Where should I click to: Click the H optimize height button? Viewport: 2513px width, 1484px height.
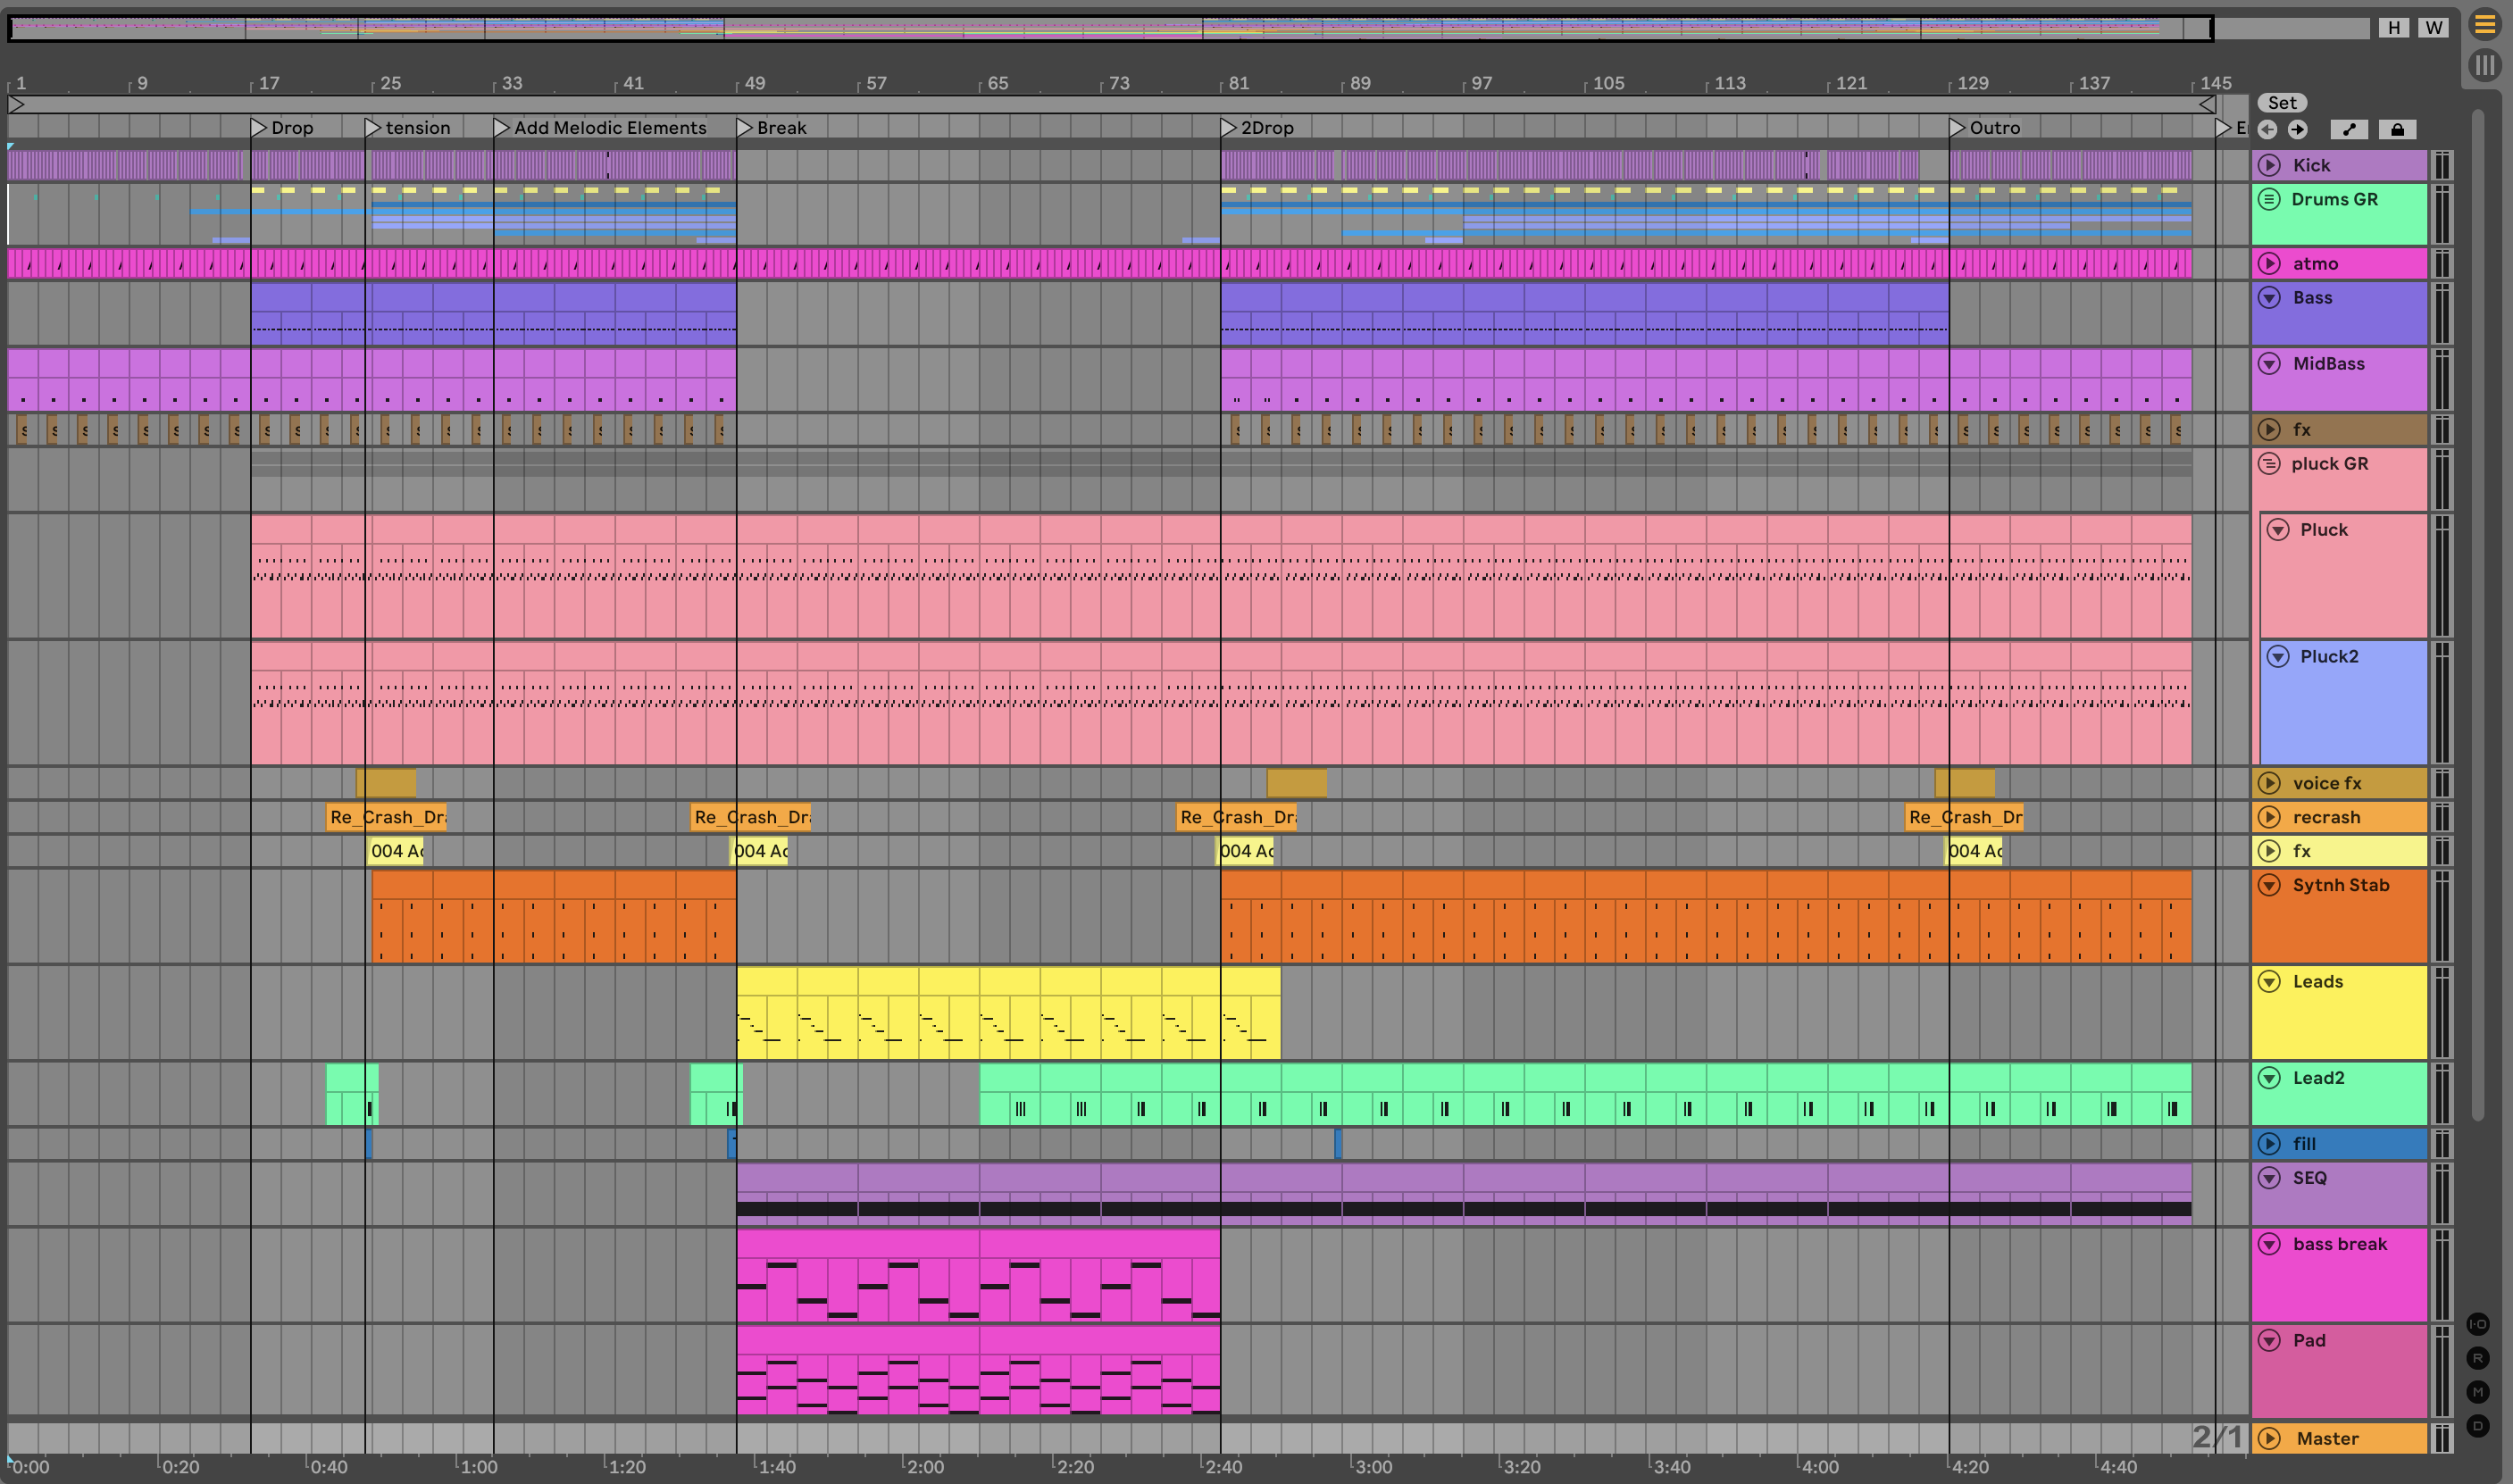pos(2393,28)
